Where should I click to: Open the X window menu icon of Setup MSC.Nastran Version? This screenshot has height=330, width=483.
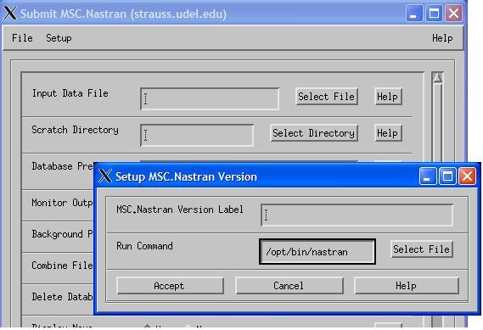point(105,176)
